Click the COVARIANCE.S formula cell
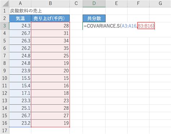Viewport: 171px width, 134px height. coord(118,26)
